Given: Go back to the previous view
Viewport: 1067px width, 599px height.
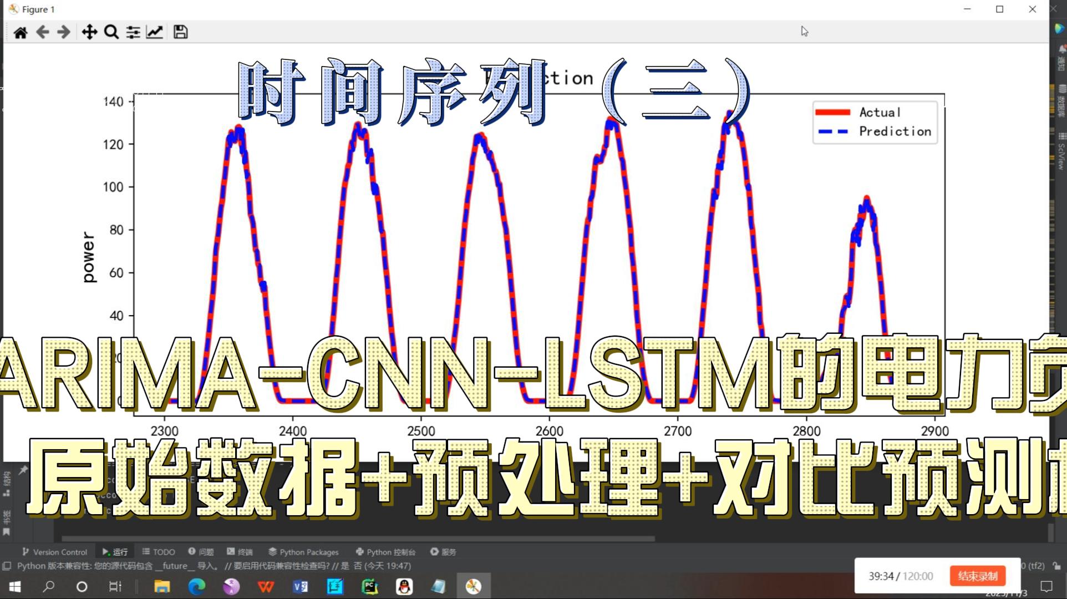Looking at the screenshot, I should (x=42, y=32).
